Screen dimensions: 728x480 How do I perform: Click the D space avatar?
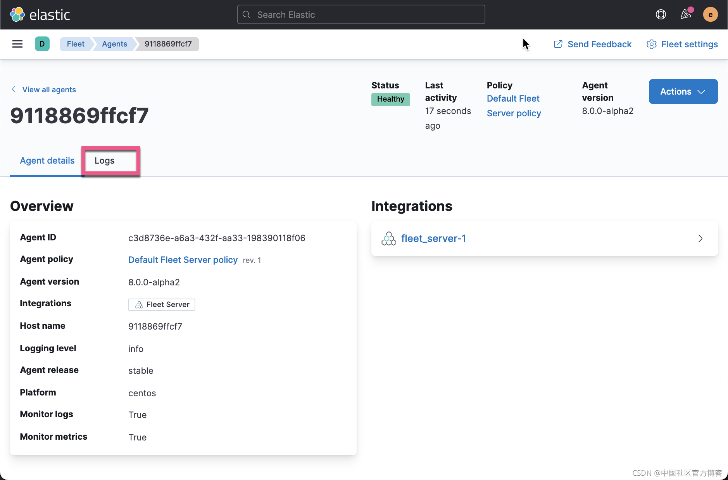point(42,44)
